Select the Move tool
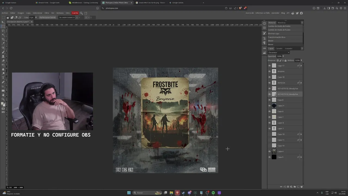This screenshot has width=348, height=196. (x=3, y=22)
